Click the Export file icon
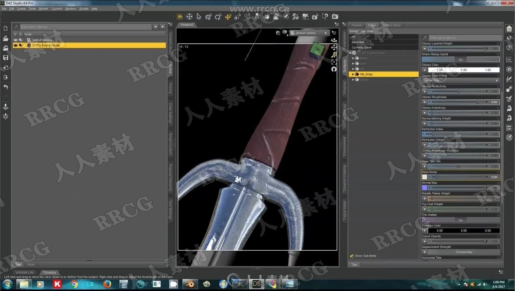Screen dimensions: 515x291 (6, 77)
